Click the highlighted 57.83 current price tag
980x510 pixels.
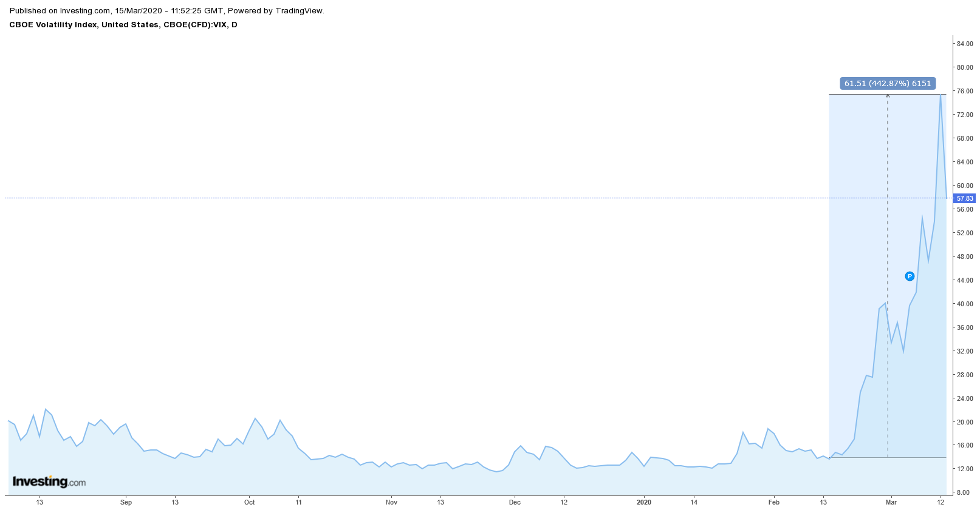pos(965,198)
